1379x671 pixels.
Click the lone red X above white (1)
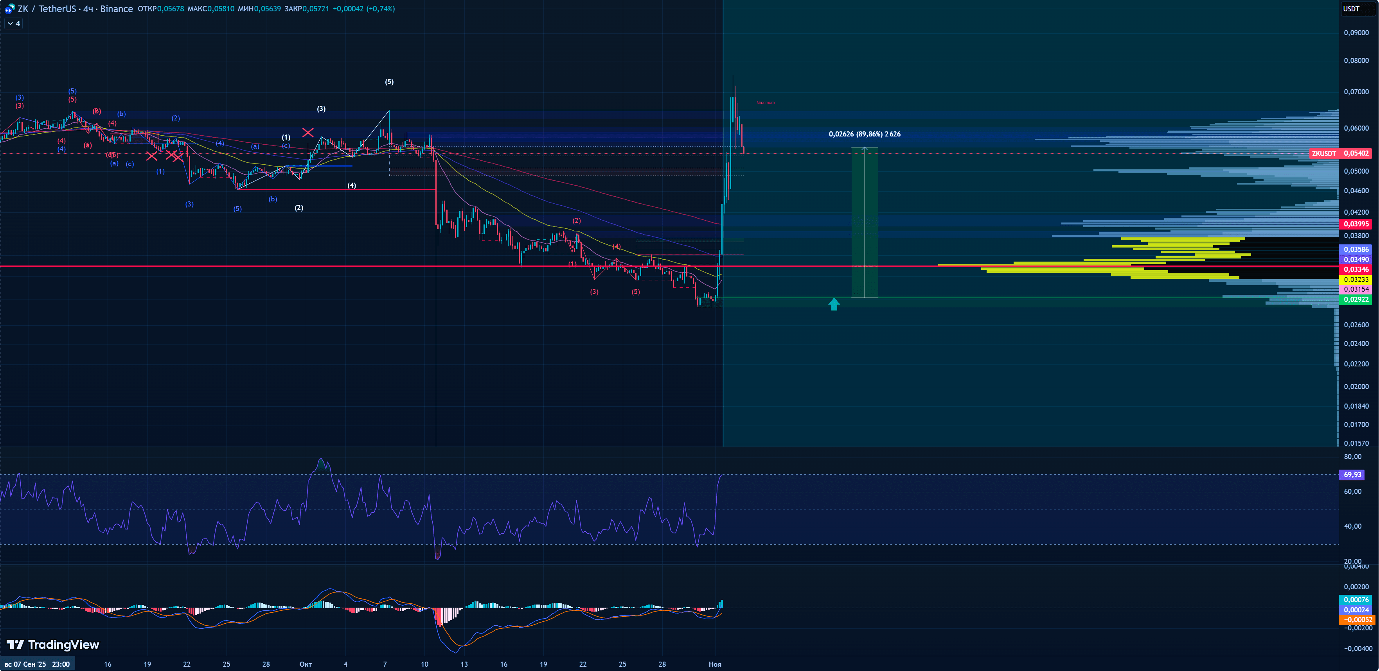pyautogui.click(x=308, y=132)
